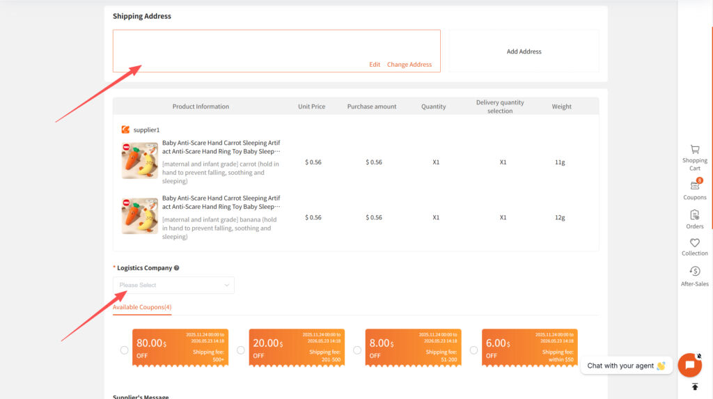The height and width of the screenshot is (399, 713).
Task: Click the orange chat bubble icon
Action: pyautogui.click(x=689, y=365)
